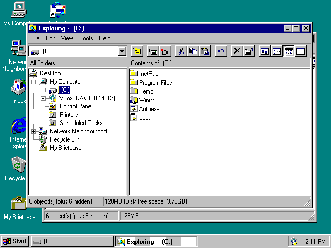The image size is (331, 248).
Task: Select the Autoexec file
Action: click(146, 109)
